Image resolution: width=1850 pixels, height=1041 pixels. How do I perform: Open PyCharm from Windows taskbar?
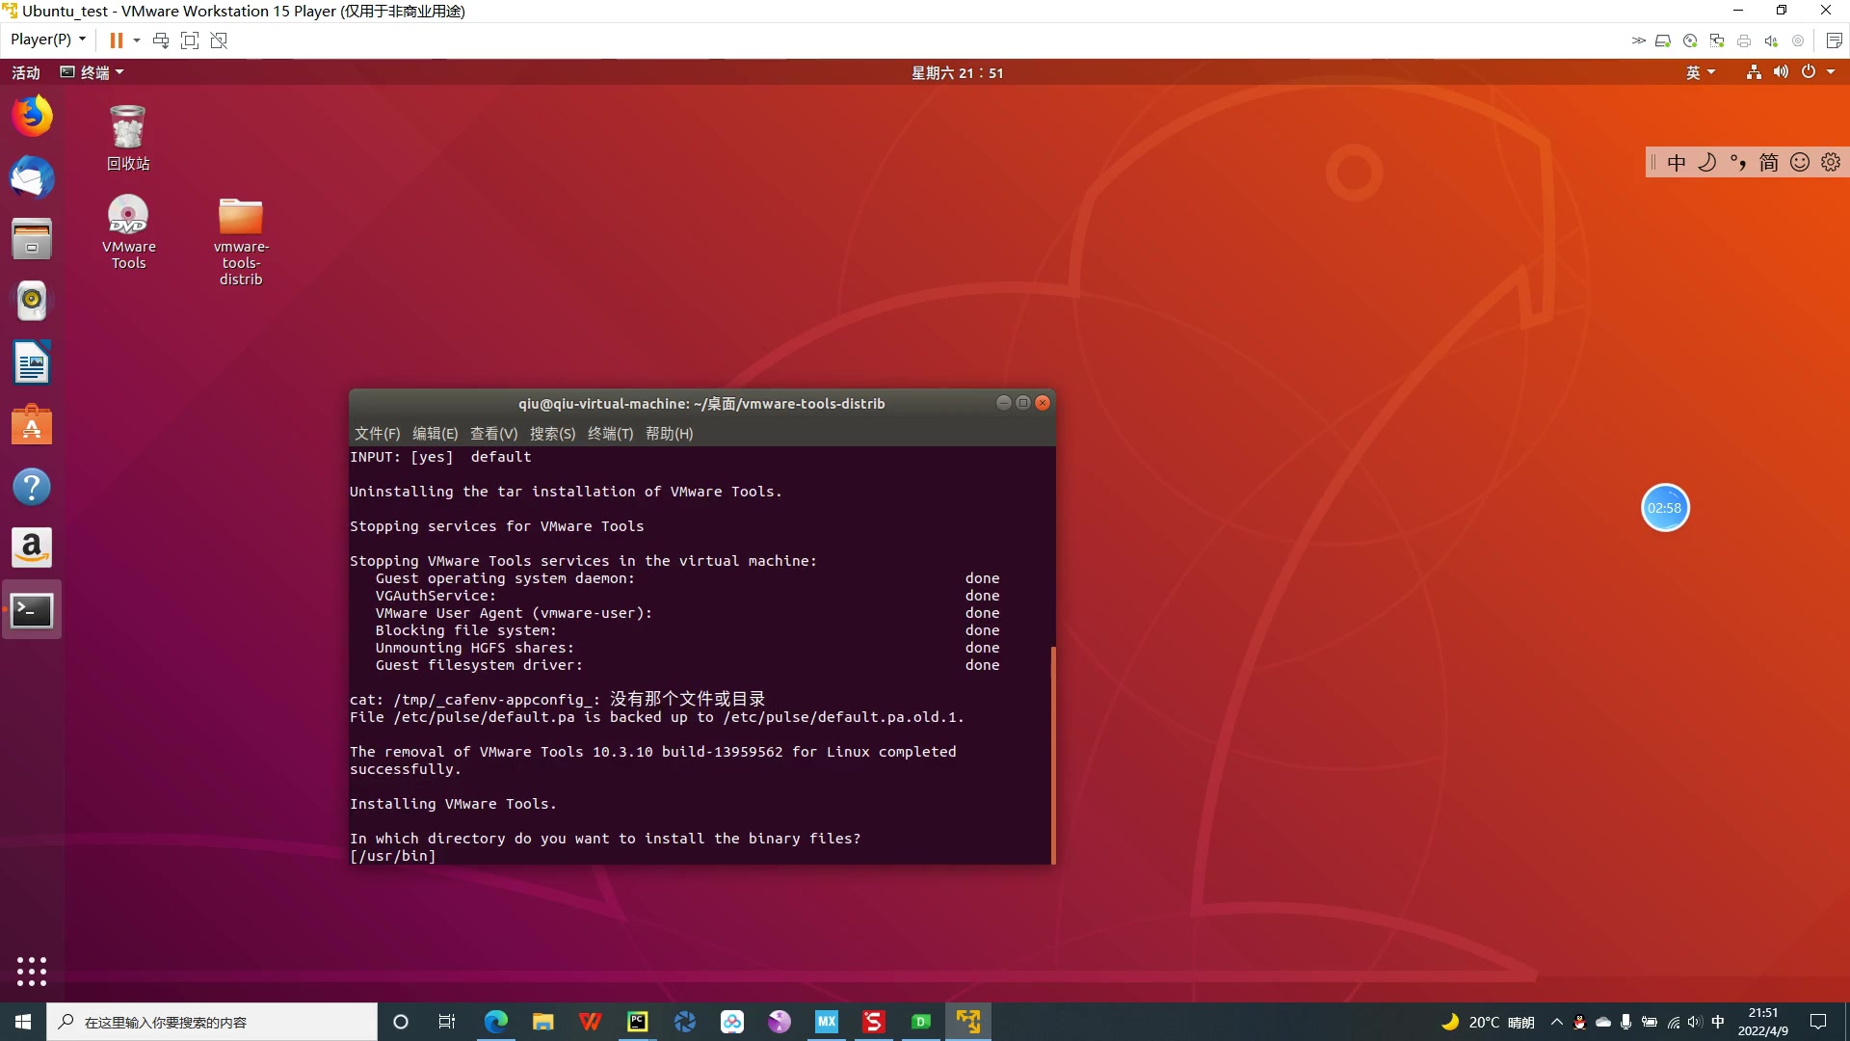(x=637, y=1022)
